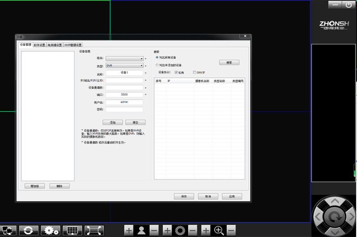Move PTZ camera right with right arrow

(351, 217)
